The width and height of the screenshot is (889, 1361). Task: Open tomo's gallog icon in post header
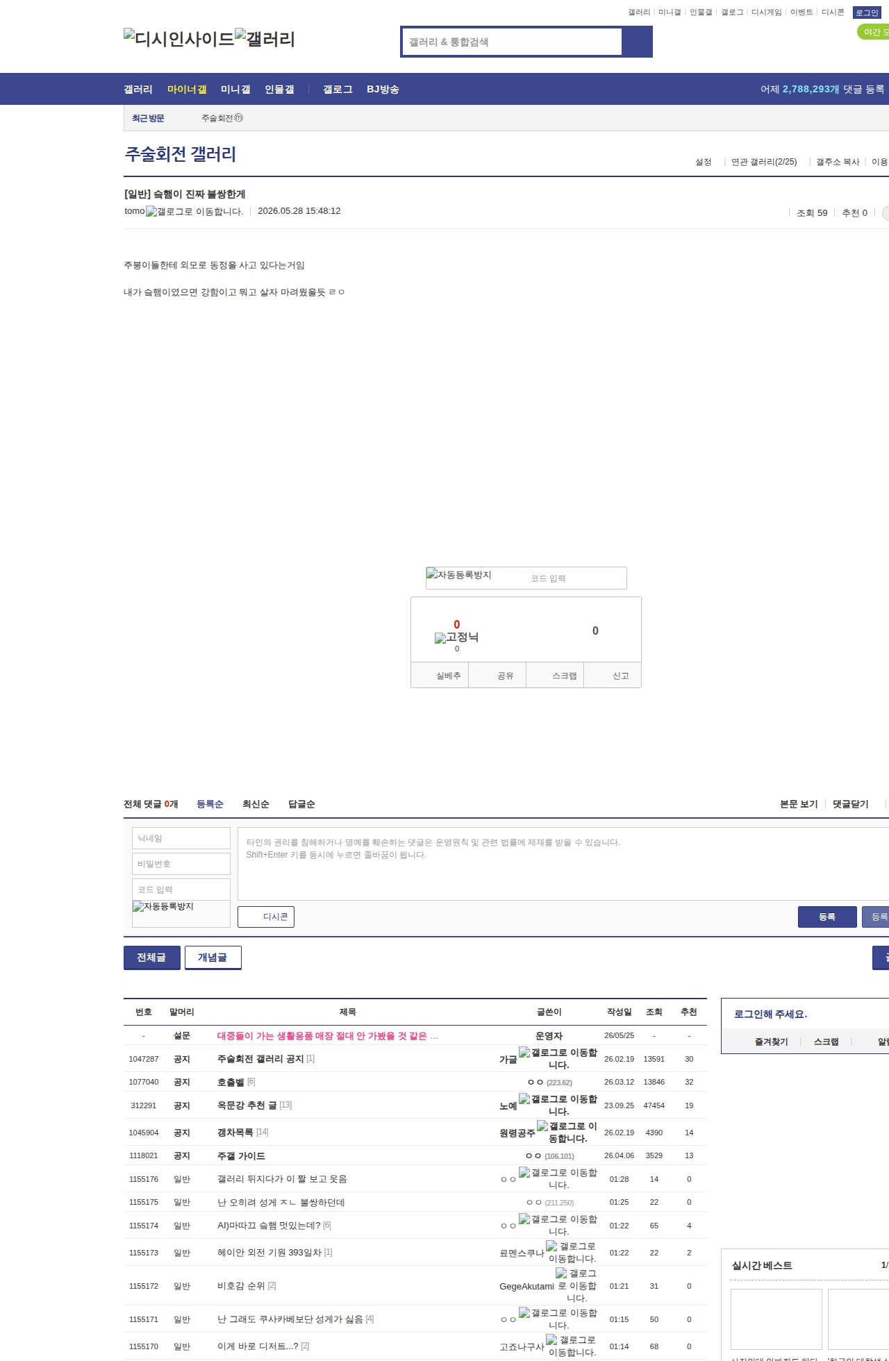click(x=194, y=212)
